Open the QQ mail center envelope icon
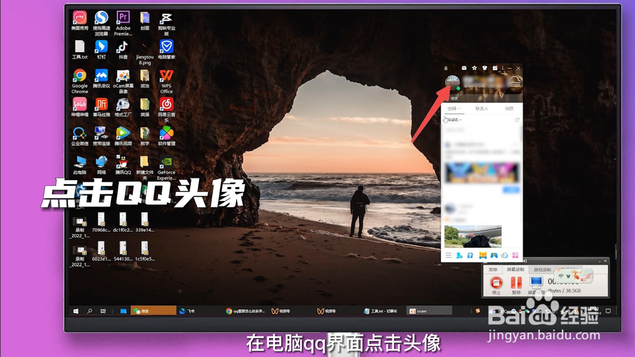The image size is (635, 357). pos(464,68)
